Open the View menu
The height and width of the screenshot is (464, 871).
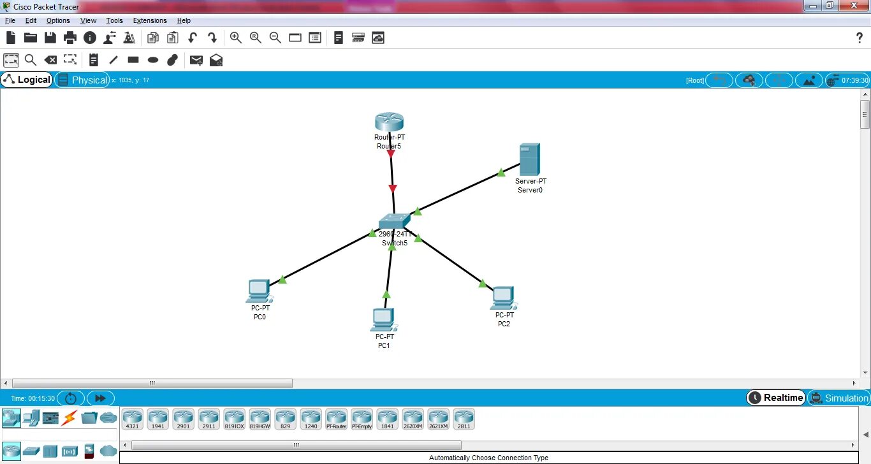coord(88,20)
